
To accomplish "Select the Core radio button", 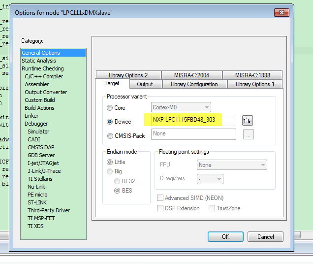I will click(x=110, y=108).
